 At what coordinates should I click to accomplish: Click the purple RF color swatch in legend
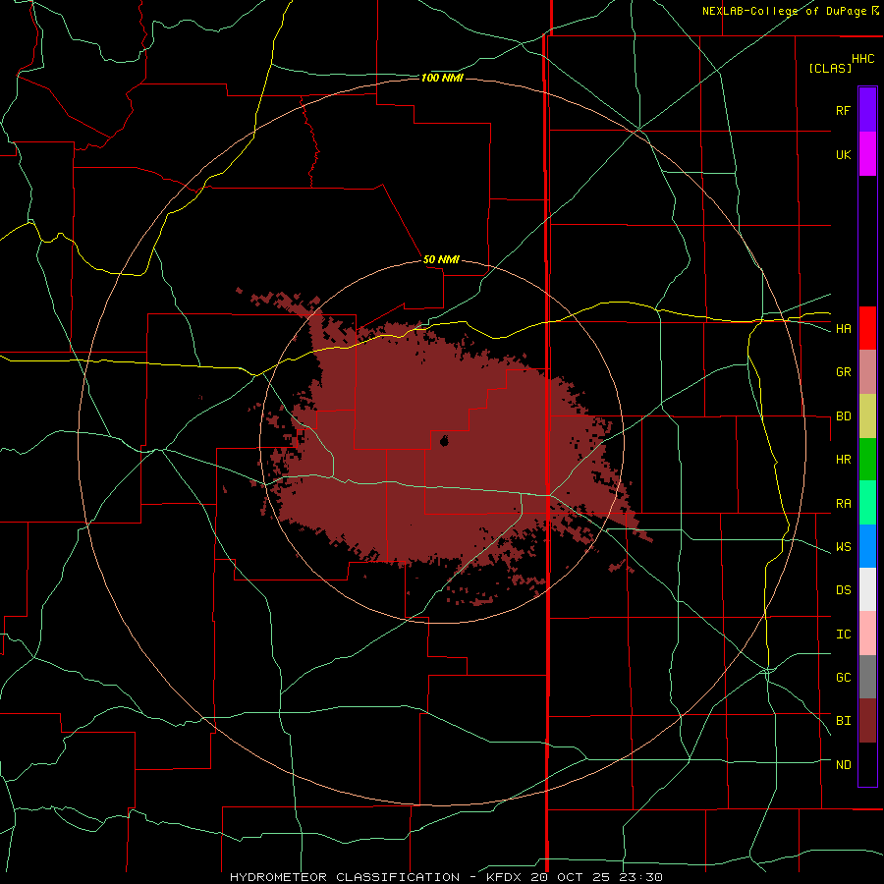[867, 110]
